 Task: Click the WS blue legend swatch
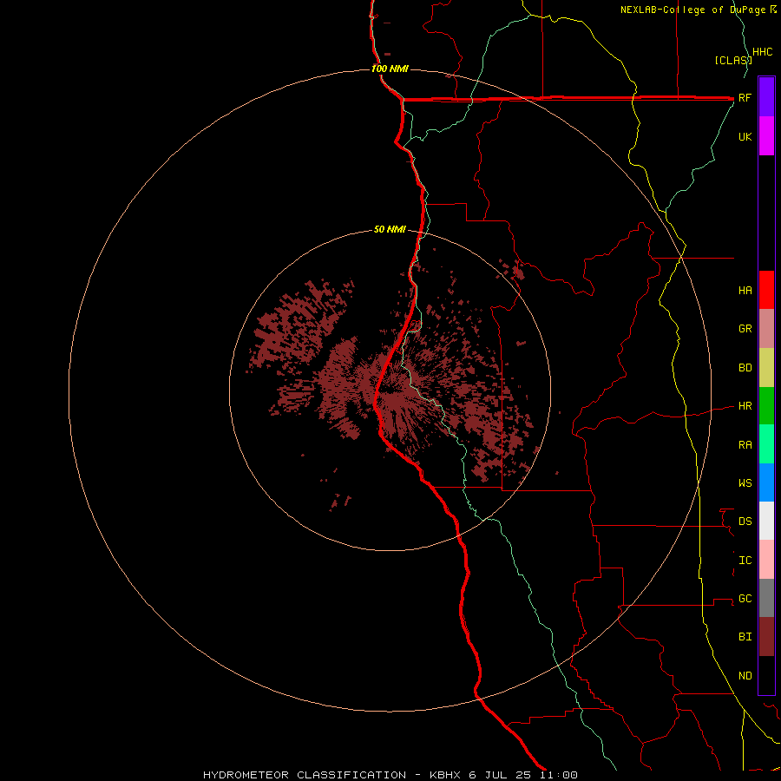click(x=766, y=482)
